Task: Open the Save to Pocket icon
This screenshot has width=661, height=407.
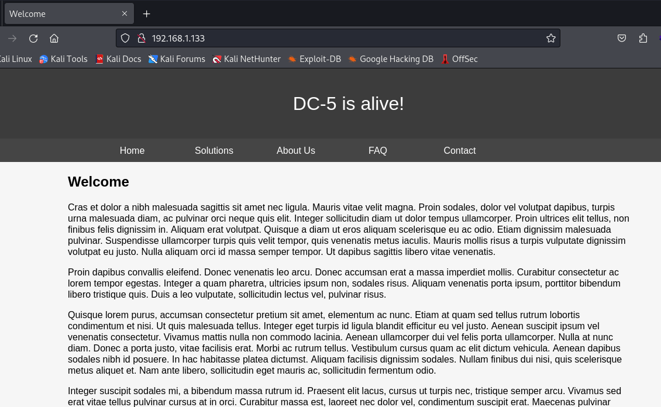Action: tap(622, 39)
